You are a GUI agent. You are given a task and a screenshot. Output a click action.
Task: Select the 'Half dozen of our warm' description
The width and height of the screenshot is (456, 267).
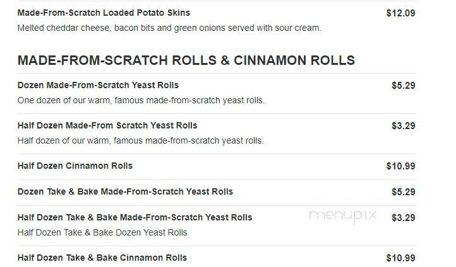pyautogui.click(x=140, y=140)
